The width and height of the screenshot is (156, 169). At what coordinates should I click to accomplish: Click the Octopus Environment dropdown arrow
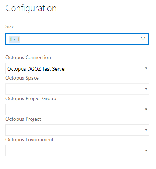coord(146,151)
